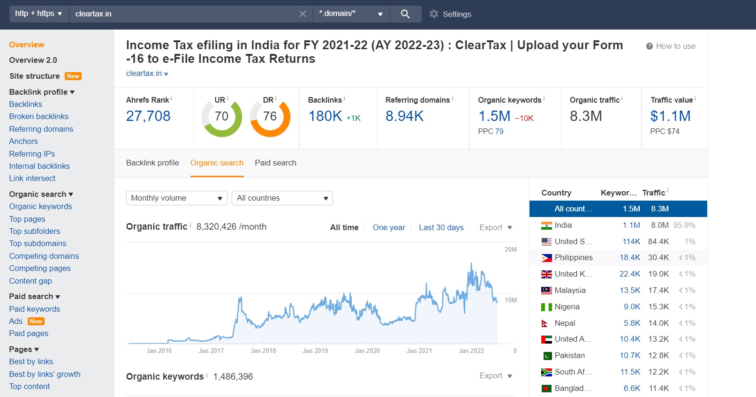Open Content gap report
This screenshot has width=756, height=397.
tap(30, 281)
